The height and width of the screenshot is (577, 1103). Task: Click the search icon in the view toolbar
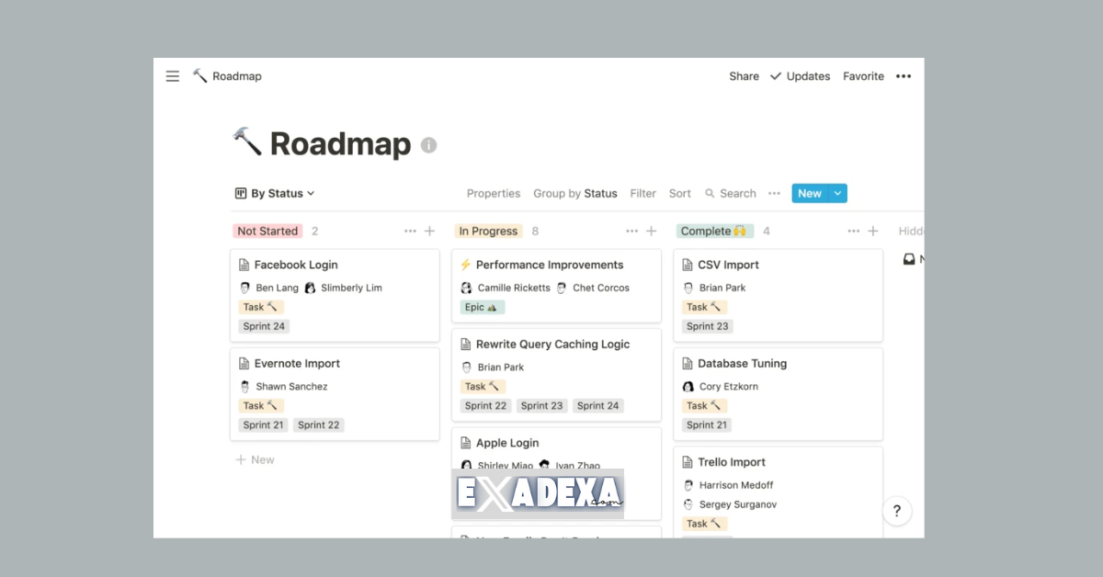tap(709, 193)
